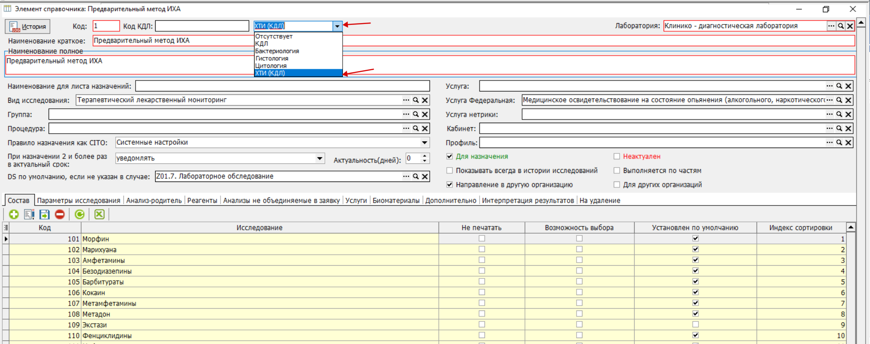Expand the Правило назначения как CITO dropdown

pyautogui.click(x=424, y=143)
